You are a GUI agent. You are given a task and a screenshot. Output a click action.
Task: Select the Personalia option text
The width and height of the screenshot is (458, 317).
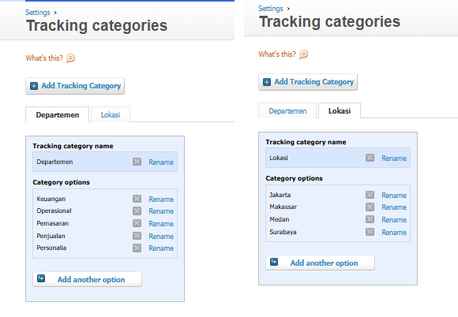(51, 248)
